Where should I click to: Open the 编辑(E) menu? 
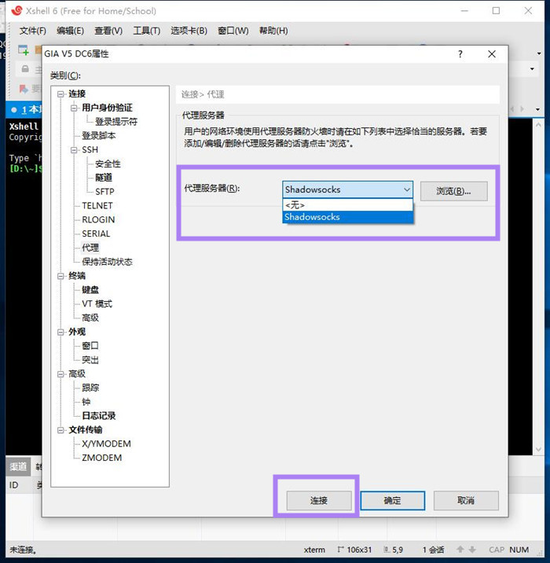pyautogui.click(x=70, y=31)
